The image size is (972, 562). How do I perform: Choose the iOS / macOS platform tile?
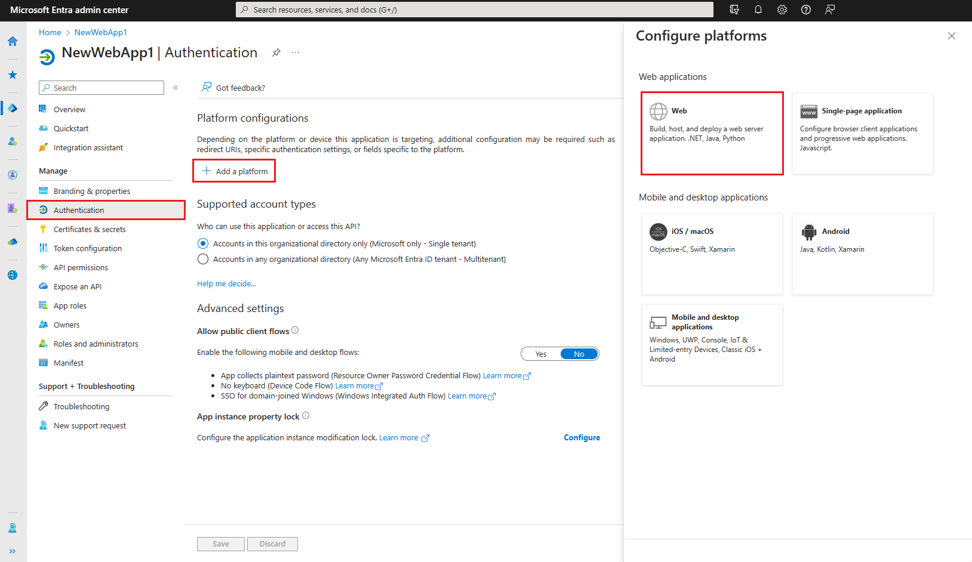pos(712,254)
